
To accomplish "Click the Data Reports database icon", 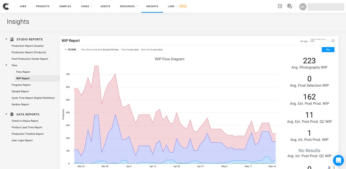I will coord(12,114).
